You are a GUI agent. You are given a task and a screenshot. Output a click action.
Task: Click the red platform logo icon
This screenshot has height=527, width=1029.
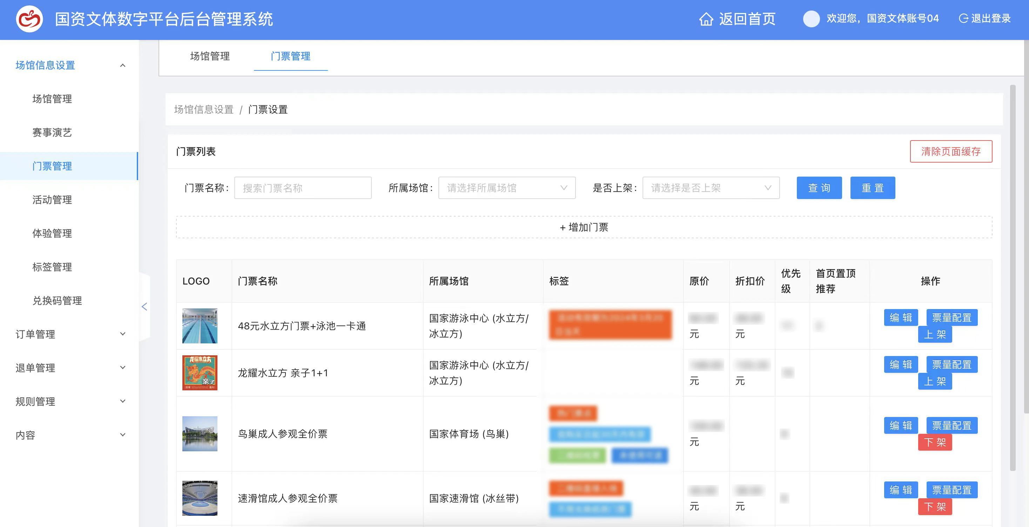coord(29,19)
